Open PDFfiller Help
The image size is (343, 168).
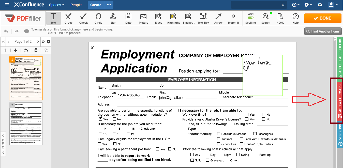click(295, 18)
